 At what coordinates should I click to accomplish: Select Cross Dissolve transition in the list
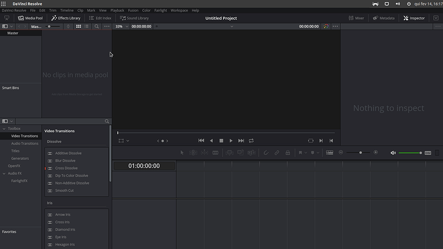click(66, 168)
